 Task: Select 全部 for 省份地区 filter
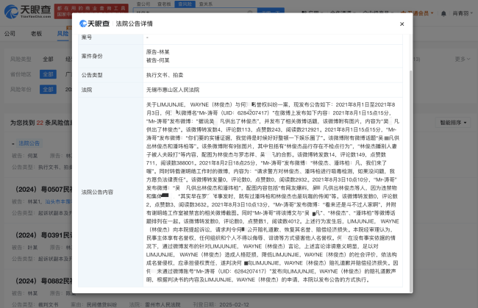(48, 74)
